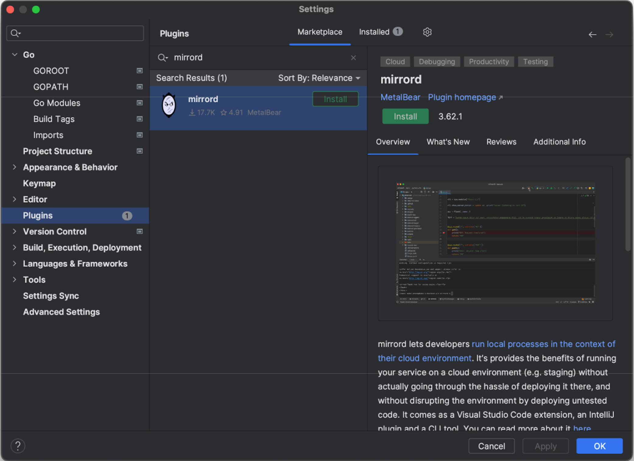The height and width of the screenshot is (461, 634).
Task: Clear the mirrord plugin search text
Action: (x=353, y=58)
